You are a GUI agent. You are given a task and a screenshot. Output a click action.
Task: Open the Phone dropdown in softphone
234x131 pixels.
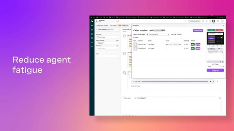pos(215,67)
